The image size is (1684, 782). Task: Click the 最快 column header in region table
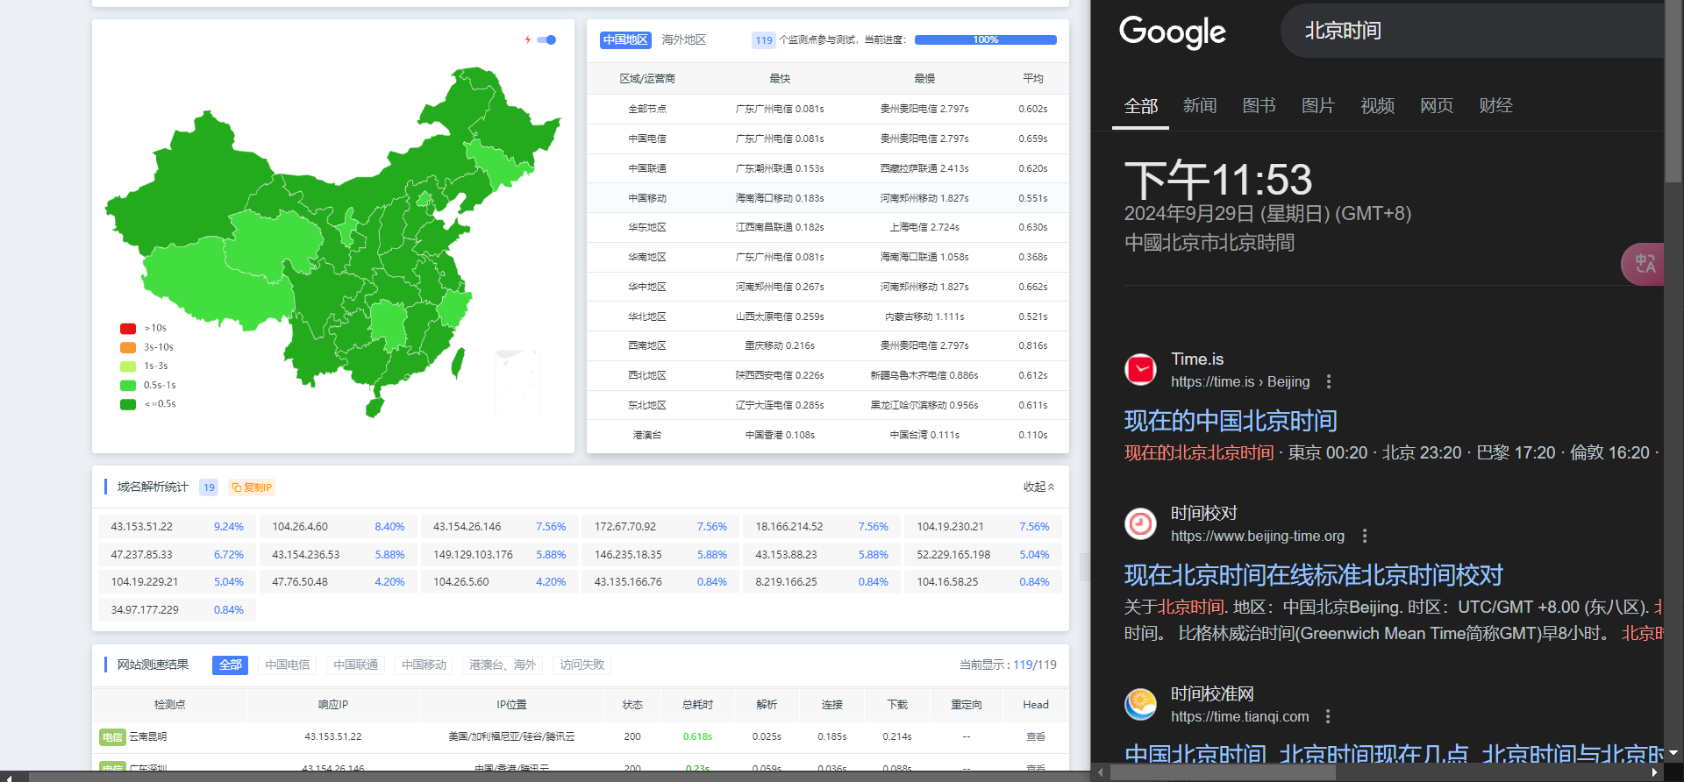[x=780, y=79]
